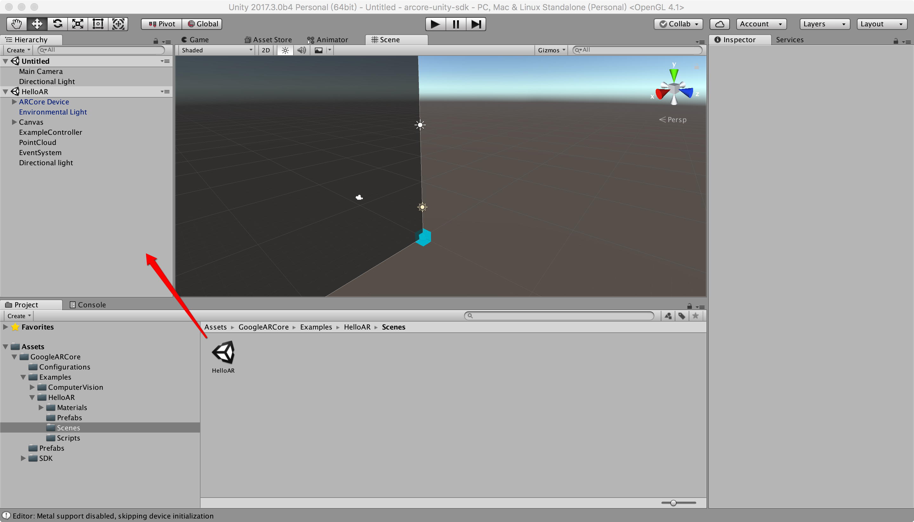Mute scene audio
The height and width of the screenshot is (522, 914).
point(301,50)
